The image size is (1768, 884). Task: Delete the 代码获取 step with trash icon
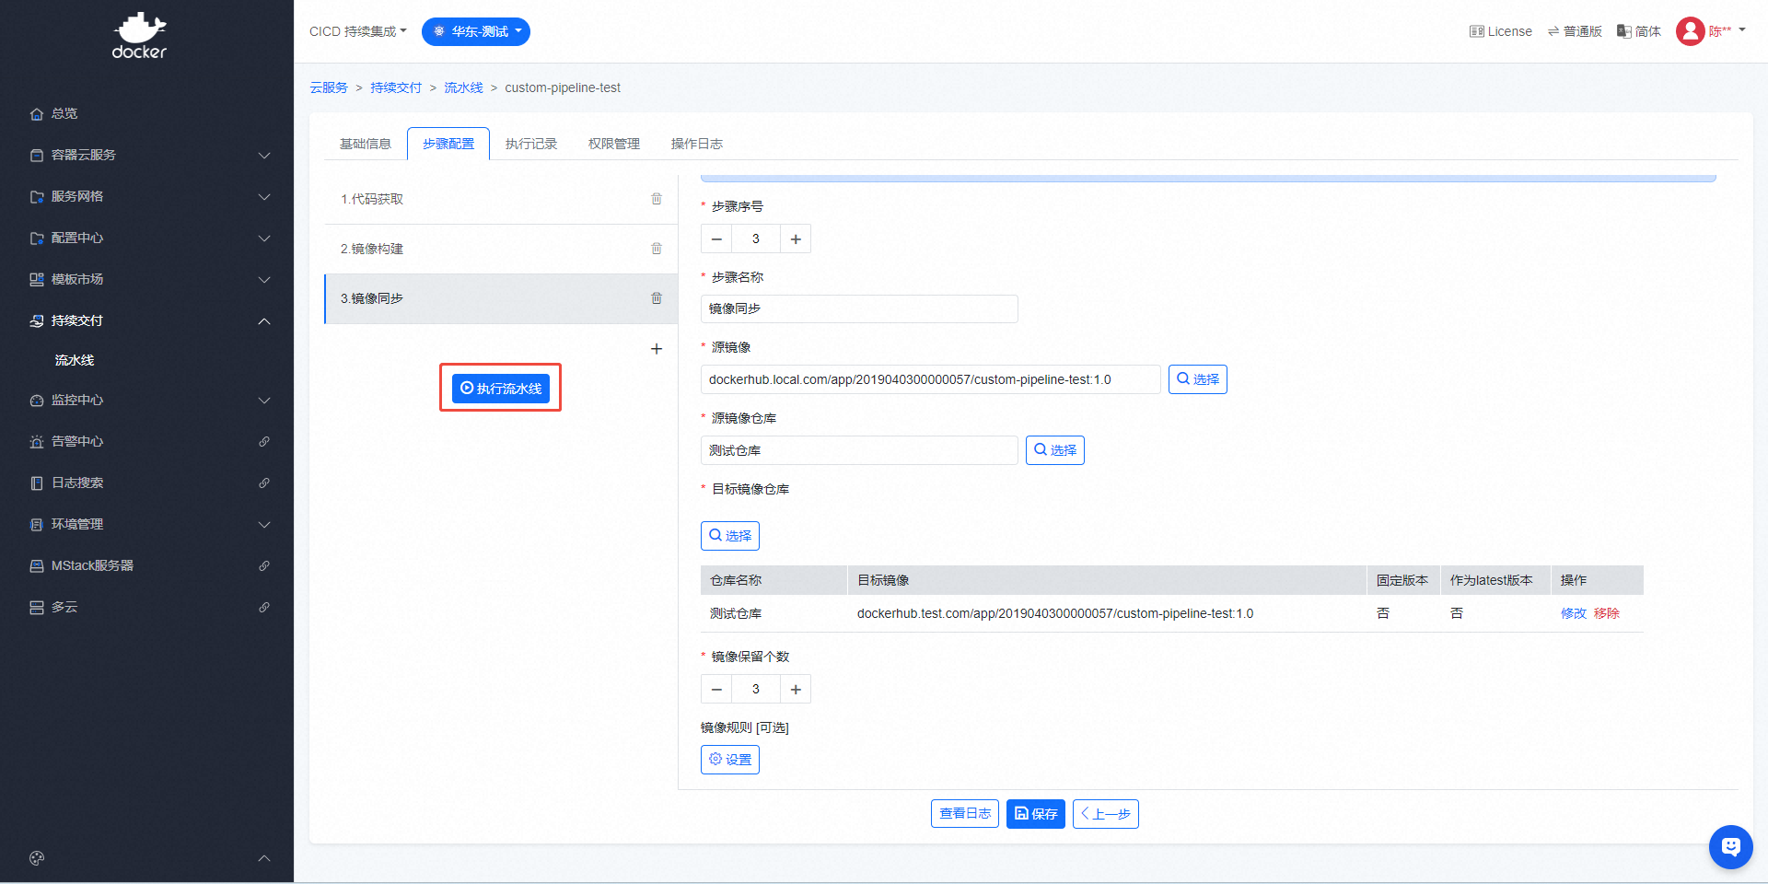coord(657,199)
